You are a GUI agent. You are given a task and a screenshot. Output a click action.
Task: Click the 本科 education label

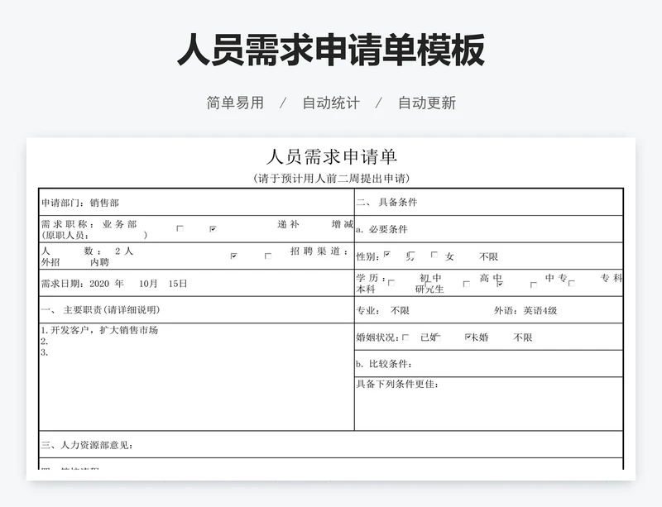(366, 289)
